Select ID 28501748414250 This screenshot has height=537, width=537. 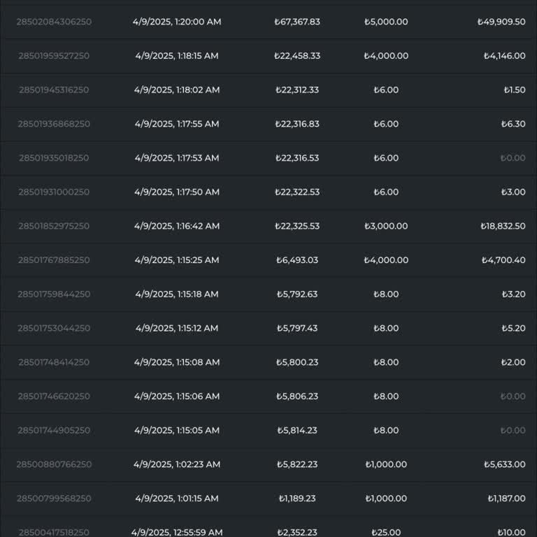click(54, 362)
